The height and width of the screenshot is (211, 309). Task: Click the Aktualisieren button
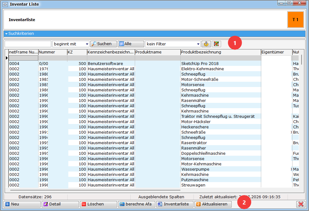click(x=213, y=204)
